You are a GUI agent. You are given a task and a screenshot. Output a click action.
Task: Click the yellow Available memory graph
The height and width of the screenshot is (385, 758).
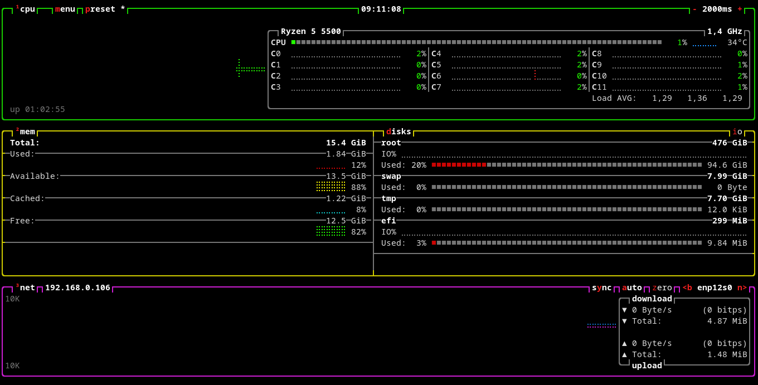pos(331,186)
